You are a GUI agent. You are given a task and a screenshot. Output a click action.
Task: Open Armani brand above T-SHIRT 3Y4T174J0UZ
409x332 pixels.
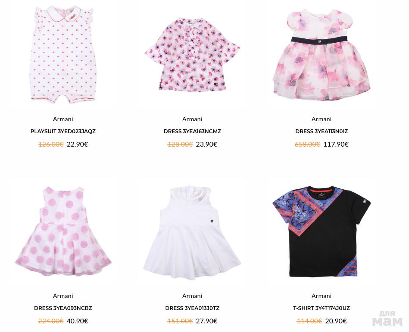322,296
